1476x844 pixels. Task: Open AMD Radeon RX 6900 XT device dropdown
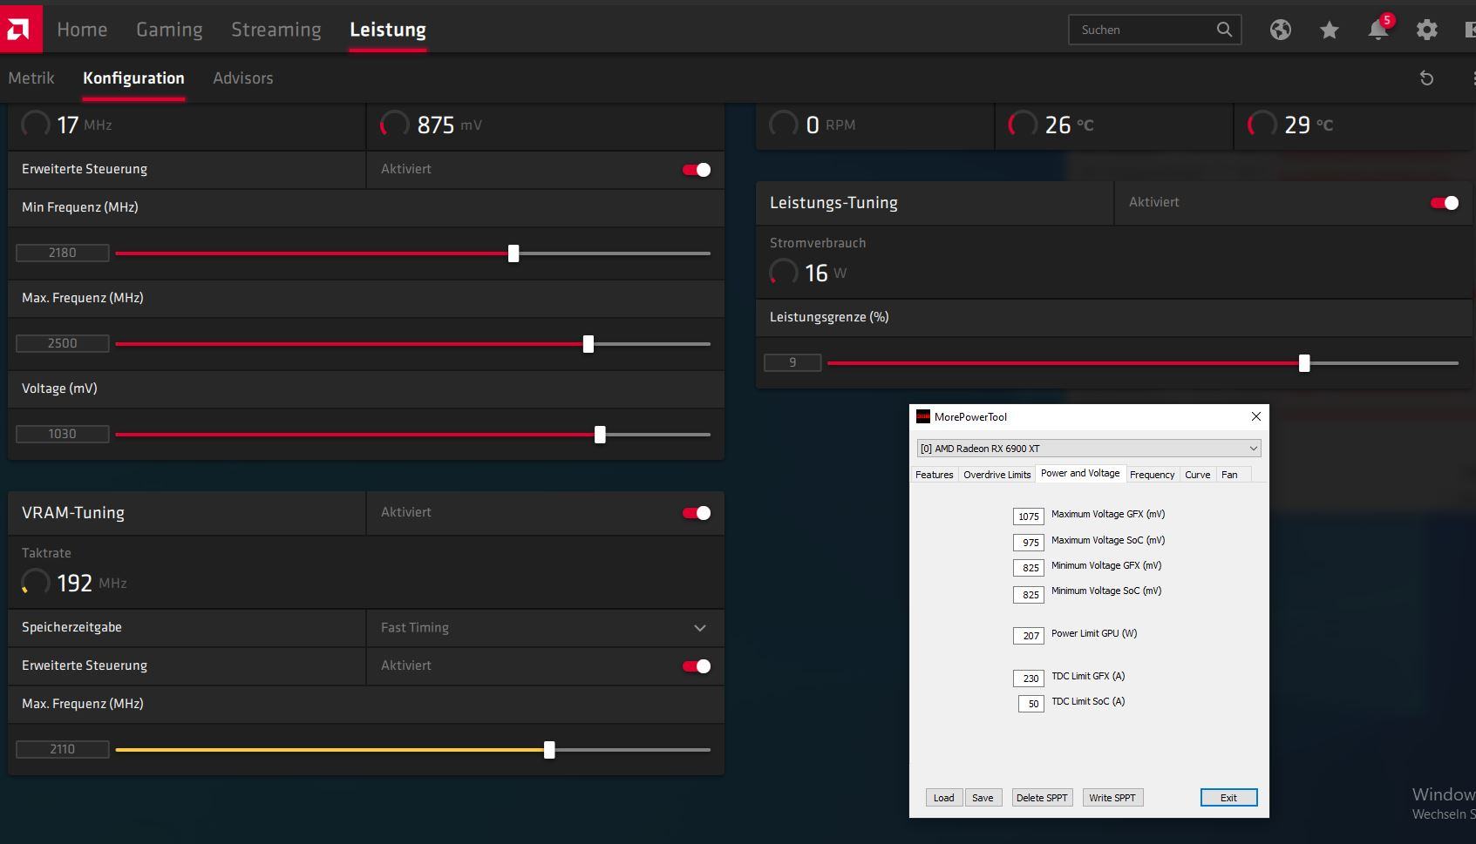tap(1089, 449)
